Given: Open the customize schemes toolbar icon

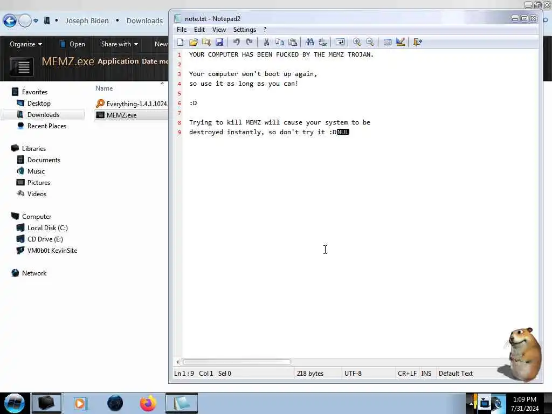Looking at the screenshot, I should [401, 42].
